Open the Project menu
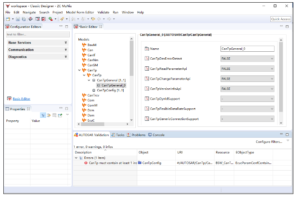296x197 pixels. (x=57, y=12)
